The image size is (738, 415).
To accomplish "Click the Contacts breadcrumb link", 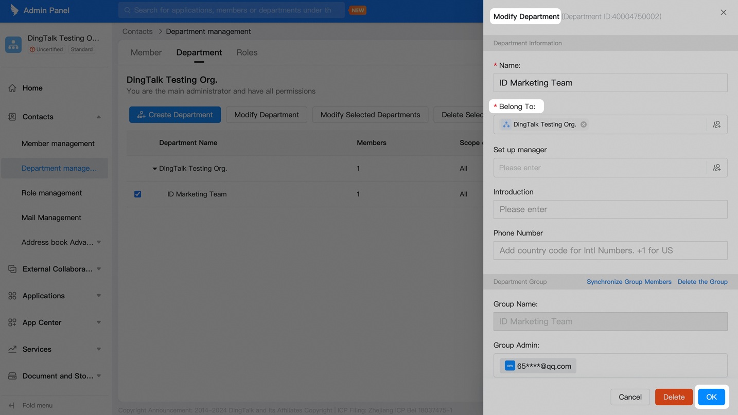I will coord(137,31).
